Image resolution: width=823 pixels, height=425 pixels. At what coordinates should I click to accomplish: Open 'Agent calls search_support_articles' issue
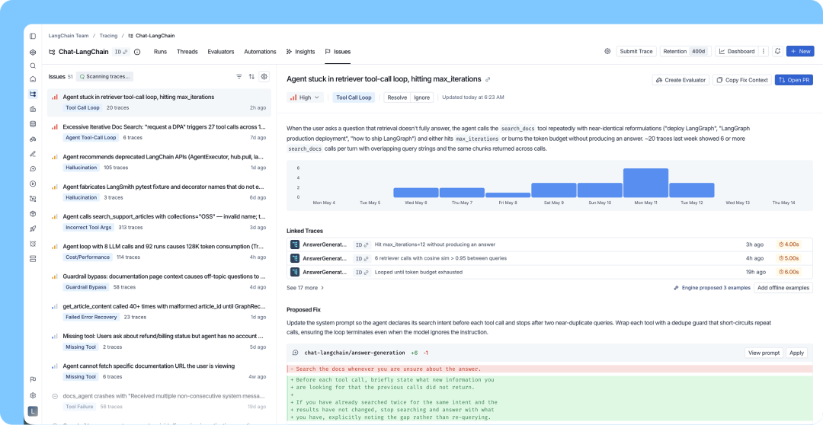click(159, 222)
